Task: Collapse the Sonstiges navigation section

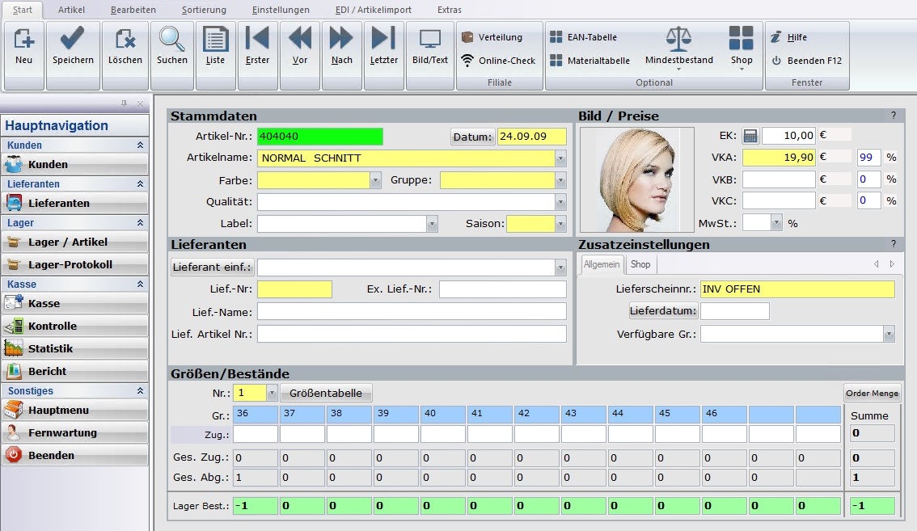Action: [141, 390]
